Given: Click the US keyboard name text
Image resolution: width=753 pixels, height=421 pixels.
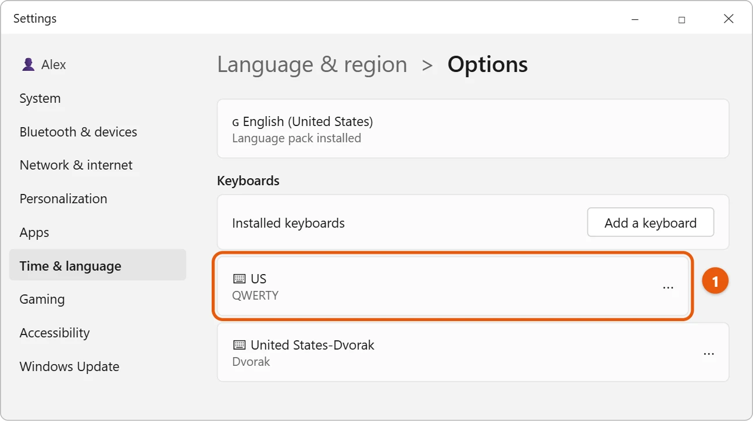Looking at the screenshot, I should (259, 279).
